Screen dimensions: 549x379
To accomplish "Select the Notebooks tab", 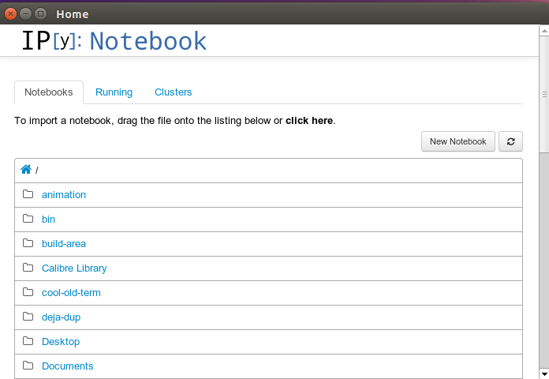I will 49,92.
